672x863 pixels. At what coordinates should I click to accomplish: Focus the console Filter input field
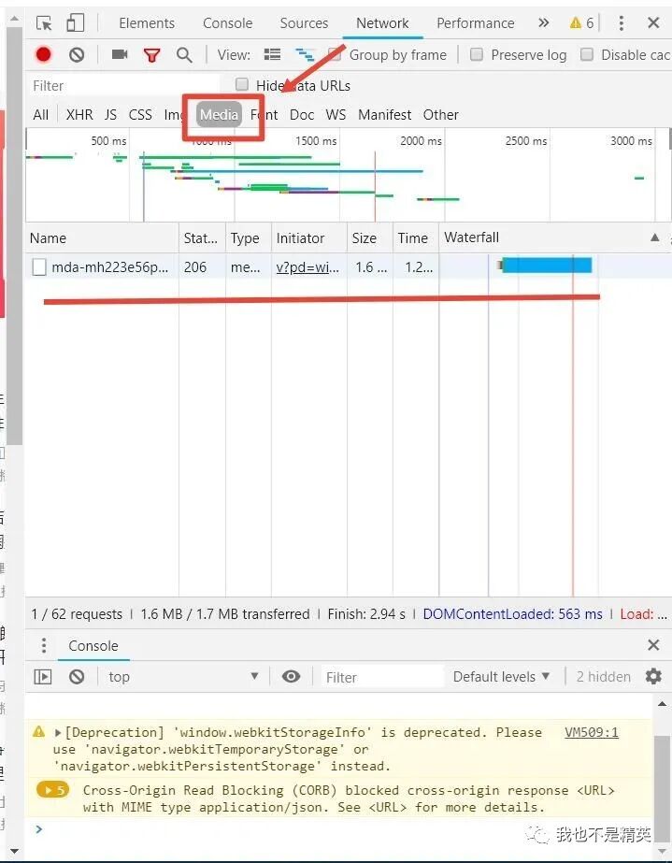click(383, 677)
